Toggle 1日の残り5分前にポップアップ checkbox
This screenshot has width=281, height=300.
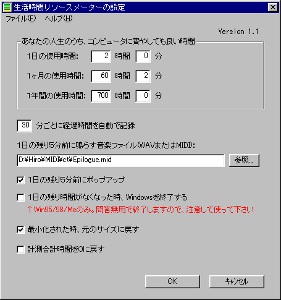pos(20,180)
